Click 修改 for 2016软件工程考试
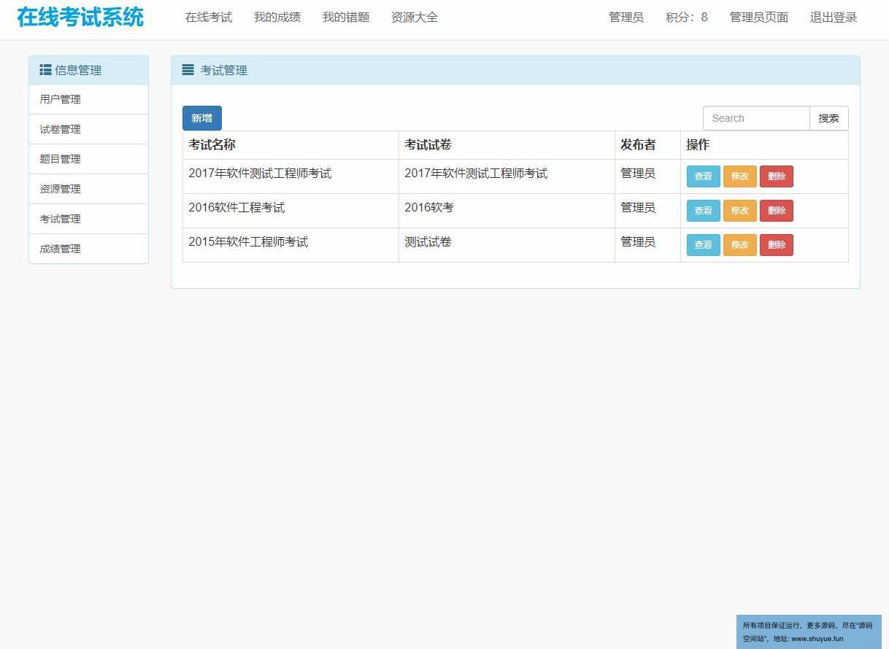The height and width of the screenshot is (649, 889). 740,211
